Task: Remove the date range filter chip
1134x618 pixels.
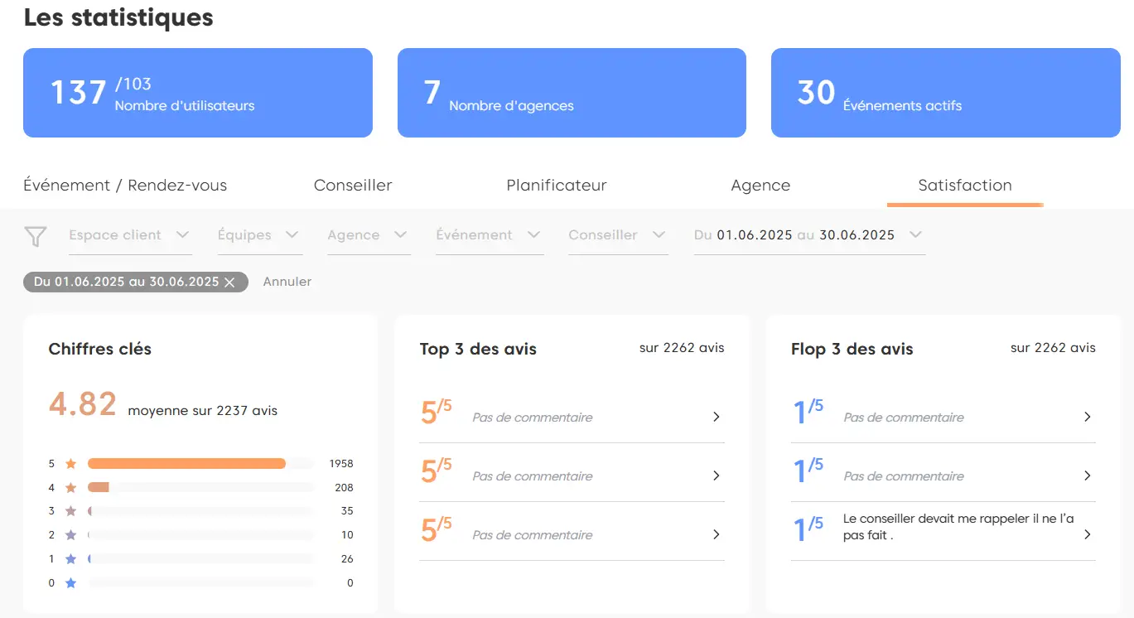Action: (x=230, y=282)
